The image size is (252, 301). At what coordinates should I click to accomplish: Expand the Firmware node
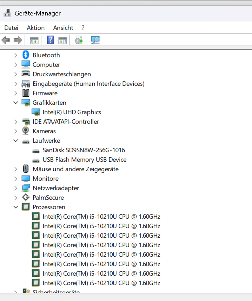pos(16,93)
